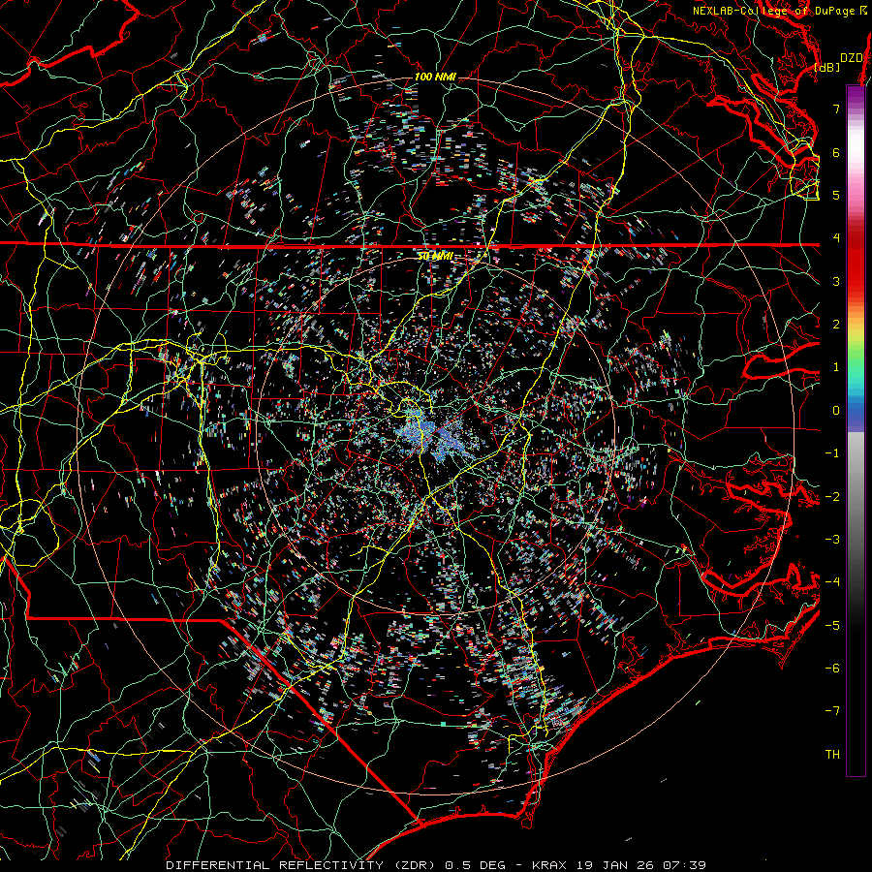This screenshot has height=872, width=872.
Task: Click the -7 dB label on the colorbar
Action: [x=832, y=711]
